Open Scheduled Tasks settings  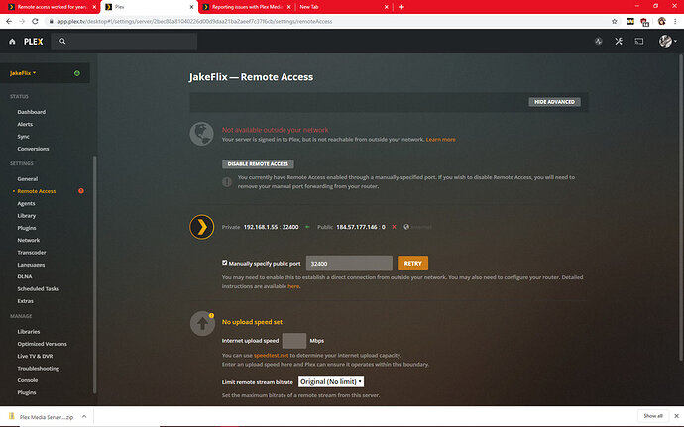click(x=39, y=289)
